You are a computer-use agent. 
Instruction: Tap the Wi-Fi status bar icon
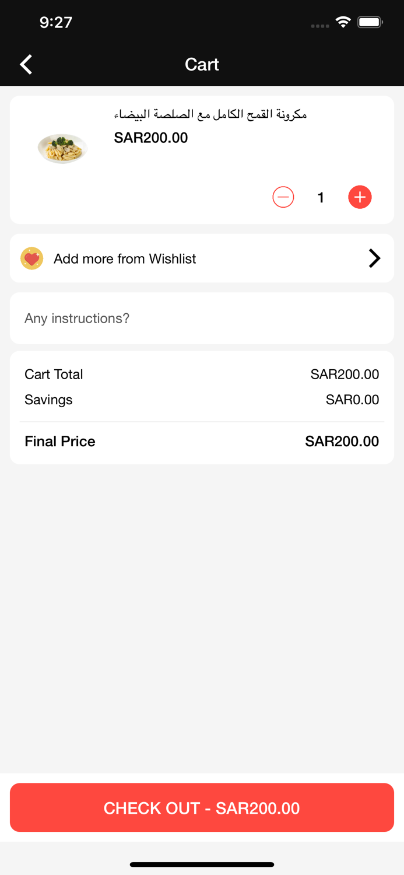pos(343,23)
